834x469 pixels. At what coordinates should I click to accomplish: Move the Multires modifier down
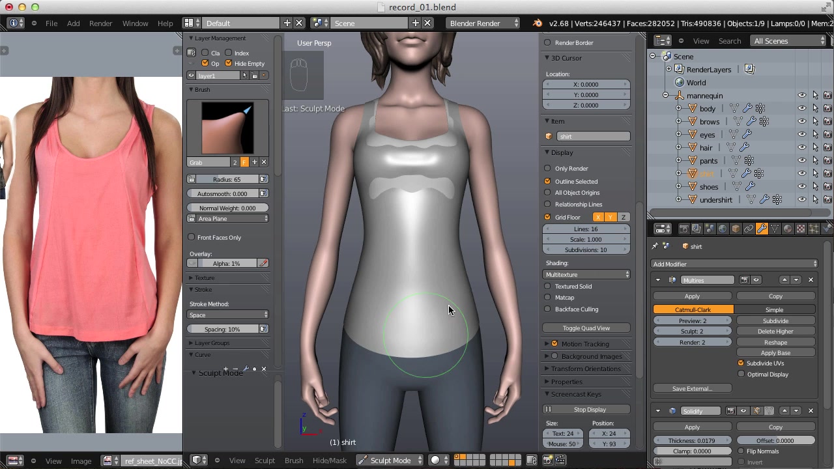tap(796, 280)
